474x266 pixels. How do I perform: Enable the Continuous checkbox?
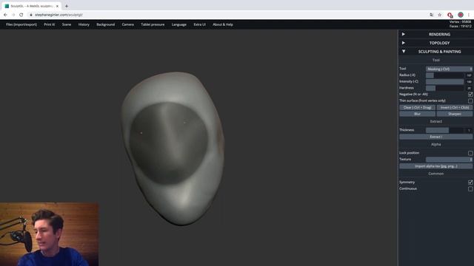tap(470, 189)
